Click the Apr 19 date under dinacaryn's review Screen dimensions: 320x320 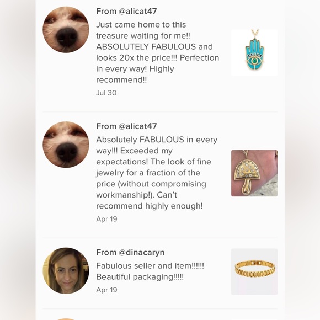(x=106, y=290)
